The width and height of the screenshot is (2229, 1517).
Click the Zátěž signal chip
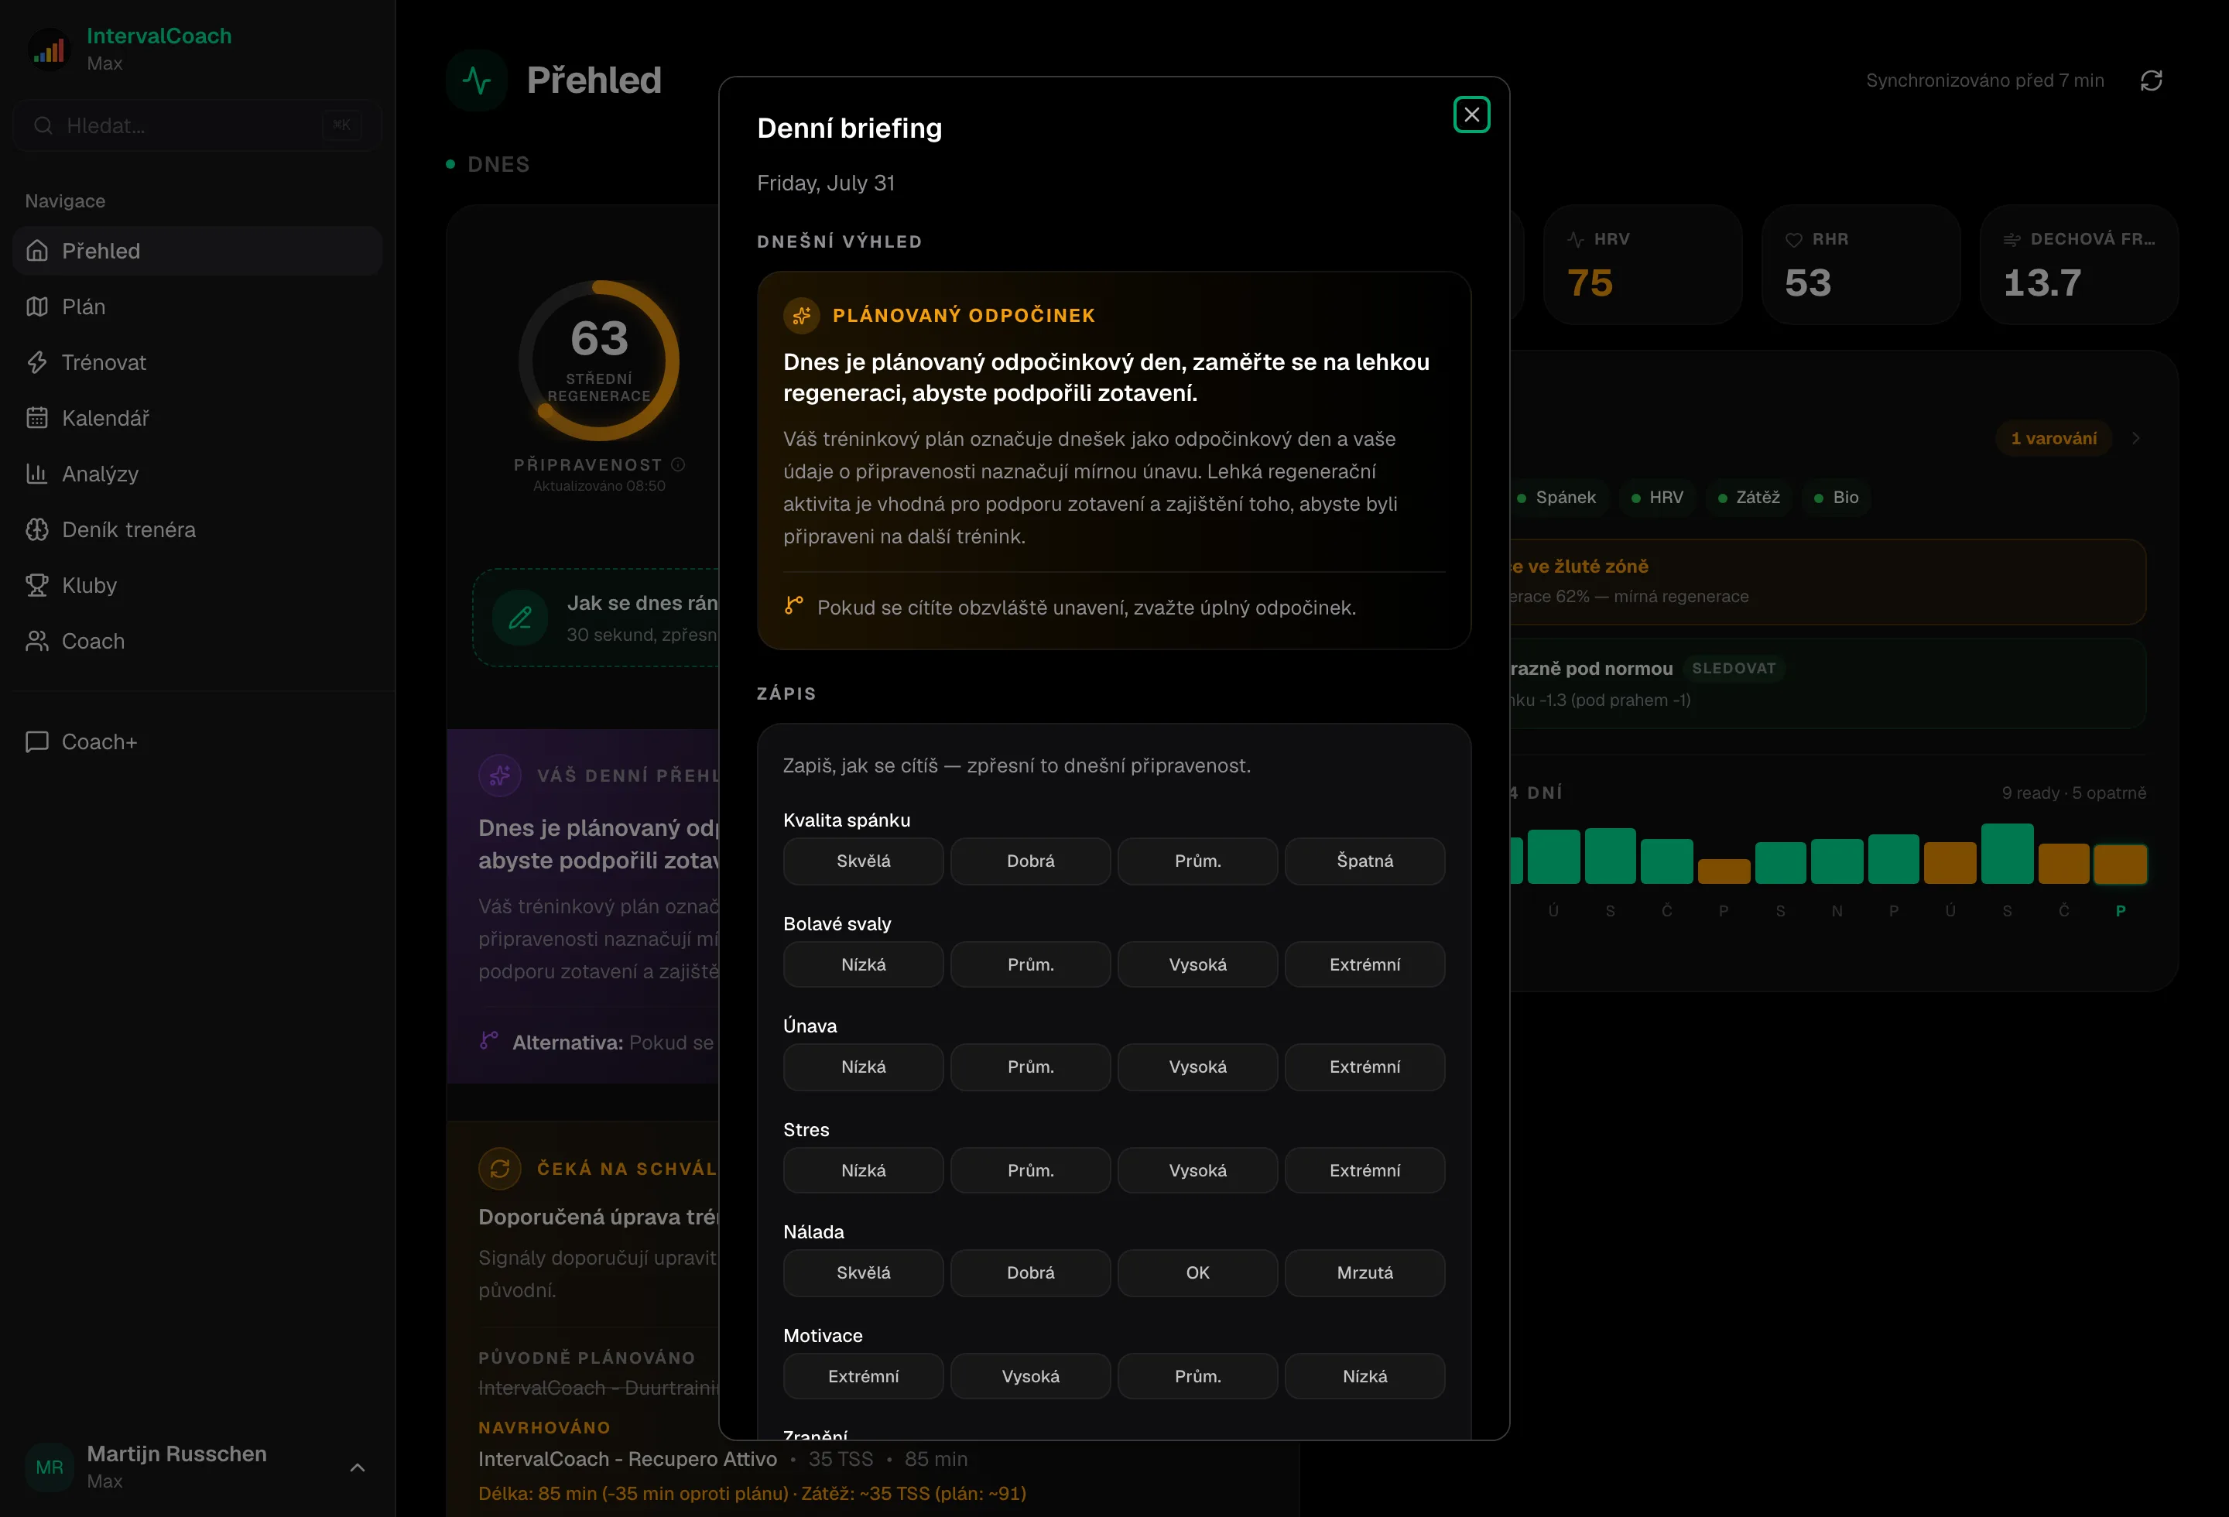pos(1748,498)
